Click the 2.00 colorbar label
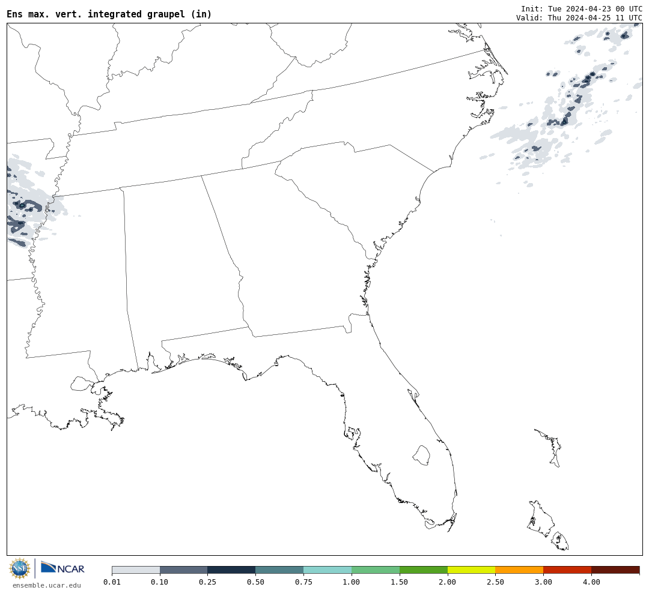The image size is (649, 593). (448, 582)
